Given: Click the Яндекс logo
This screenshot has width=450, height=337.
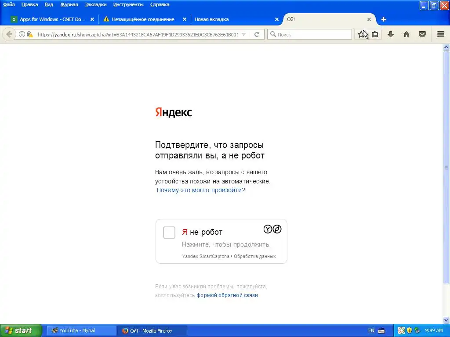Looking at the screenshot, I should pyautogui.click(x=173, y=112).
